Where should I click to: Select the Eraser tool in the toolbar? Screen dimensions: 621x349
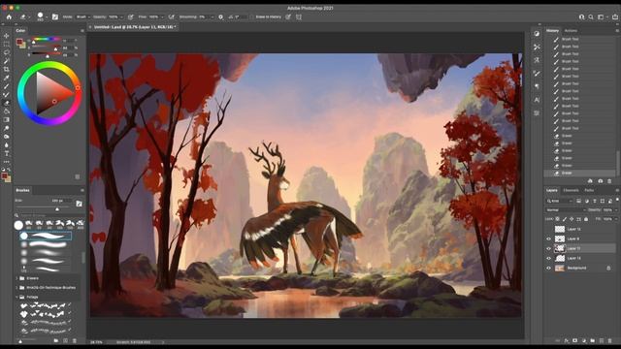[7, 103]
